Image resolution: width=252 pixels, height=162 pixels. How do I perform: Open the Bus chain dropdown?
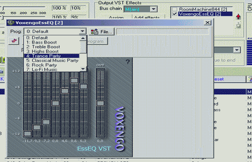point(154,9)
